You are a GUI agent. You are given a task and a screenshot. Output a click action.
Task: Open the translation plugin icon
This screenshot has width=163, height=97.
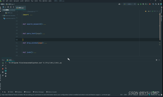[153, 4]
